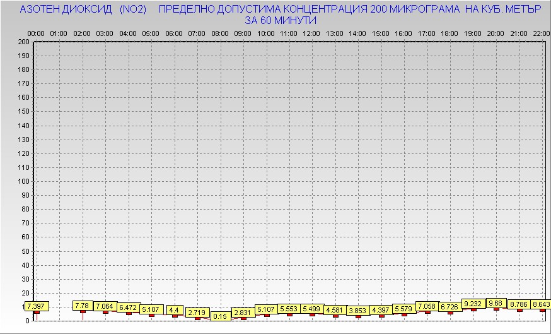Viewport: 551px width, 334px height.
Task: Select the 7.78 value label
Action: pos(83,306)
